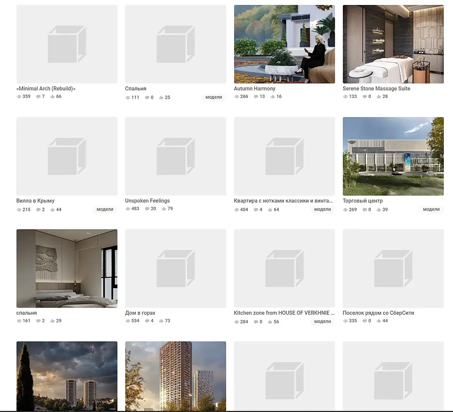The width and height of the screenshot is (453, 412).
Task: Click the views eye icon under Вилла в Крыму
Action: click(x=19, y=210)
